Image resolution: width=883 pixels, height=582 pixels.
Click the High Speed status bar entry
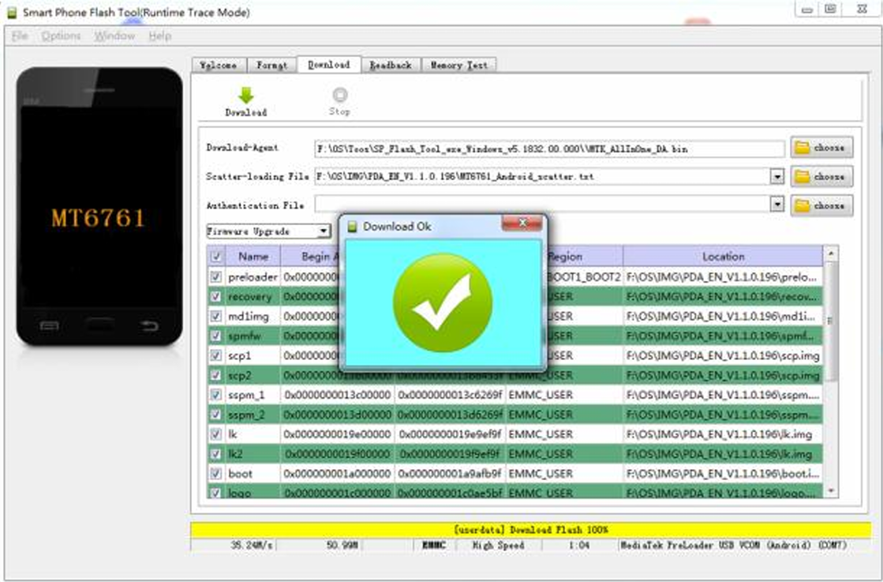tap(498, 545)
